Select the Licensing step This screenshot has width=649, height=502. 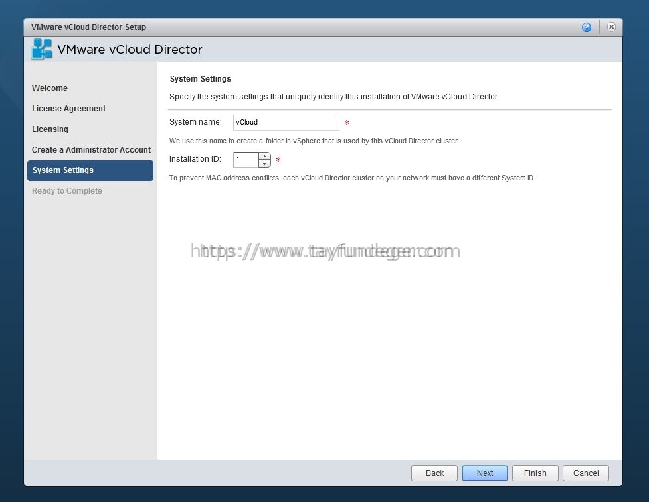50,129
